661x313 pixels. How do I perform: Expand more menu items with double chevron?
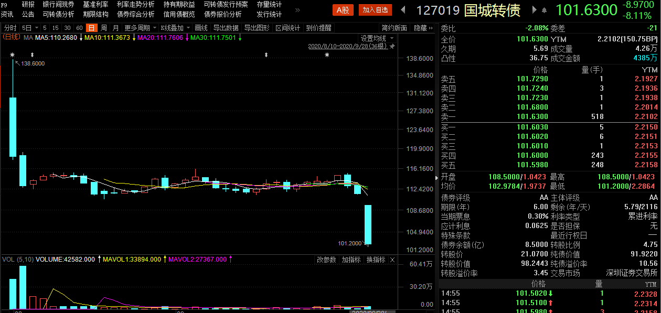(297, 9)
